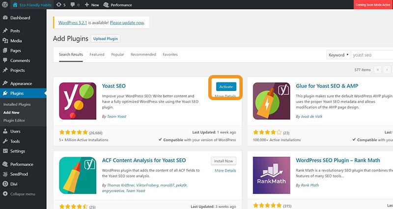This screenshot has width=393, height=209.
Task: Activate the Yoast SEO plugin
Action: coord(226,87)
